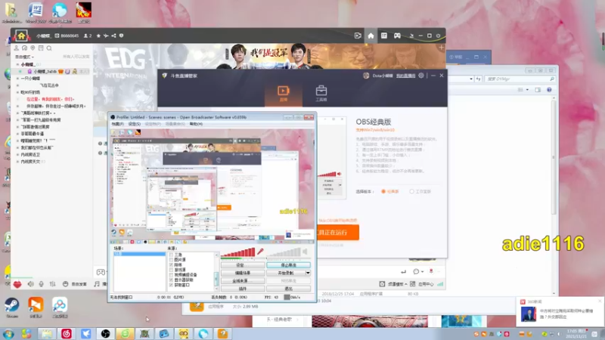
Task: Open the 帮助(H) menu in OBS
Action: click(196, 124)
